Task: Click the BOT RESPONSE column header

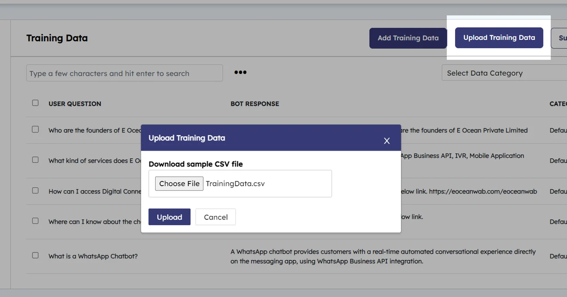Action: [x=254, y=104]
